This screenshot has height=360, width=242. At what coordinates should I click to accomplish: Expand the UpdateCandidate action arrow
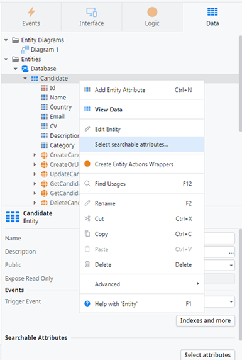coord(35,174)
